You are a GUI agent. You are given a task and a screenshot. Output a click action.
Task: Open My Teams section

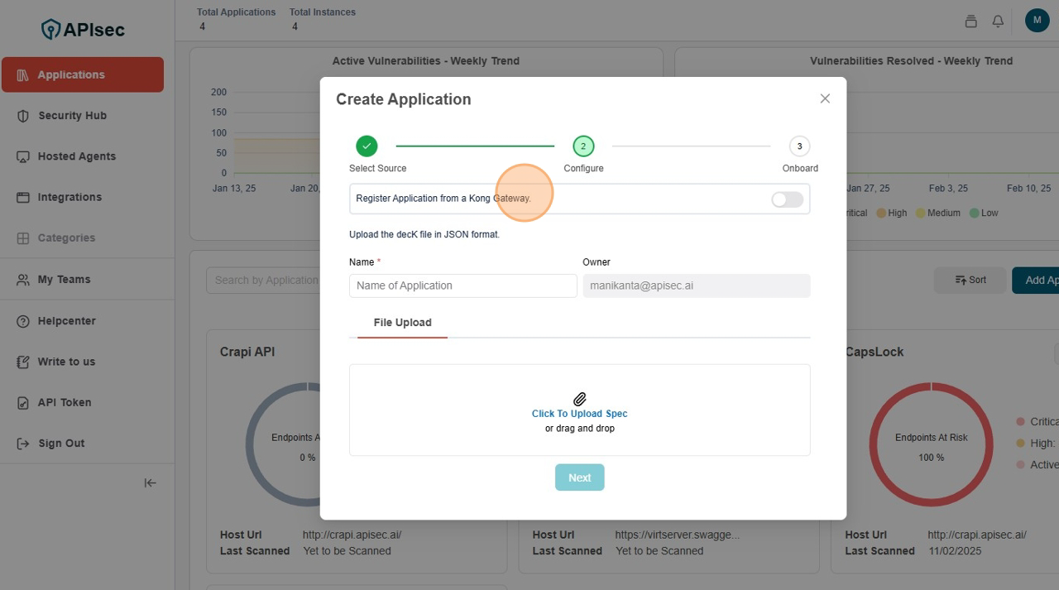64,280
